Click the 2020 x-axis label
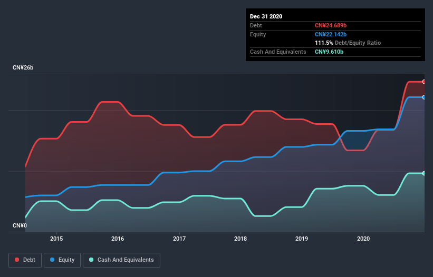This screenshot has height=277, width=433. click(x=363, y=239)
